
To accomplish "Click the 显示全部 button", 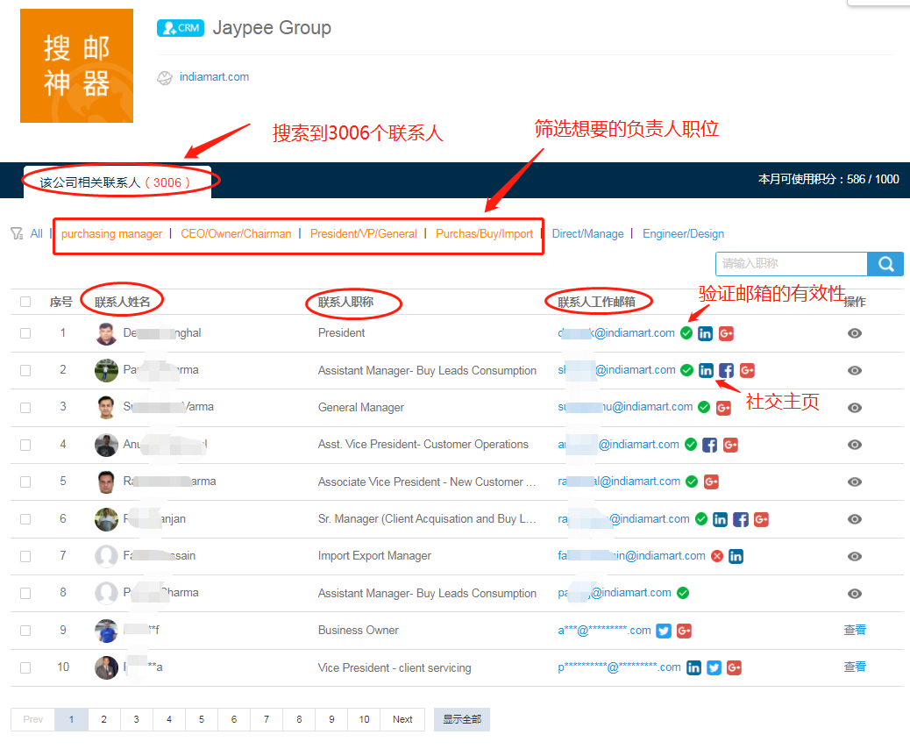I will pos(461,719).
